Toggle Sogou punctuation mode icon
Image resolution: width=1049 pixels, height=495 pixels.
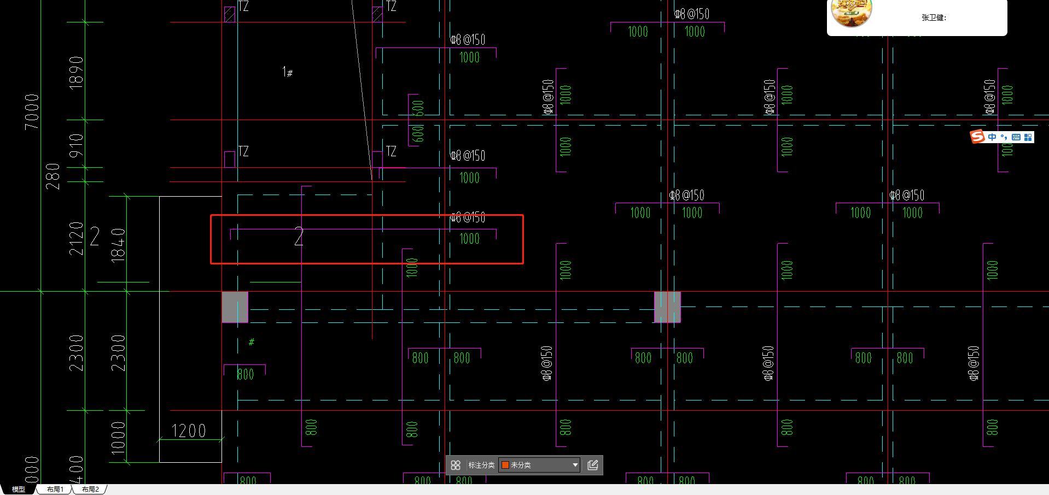click(x=1004, y=137)
